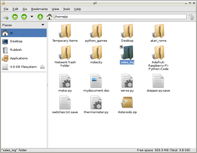Open the File menu
The height and width of the screenshot is (153, 197).
click(6, 9)
